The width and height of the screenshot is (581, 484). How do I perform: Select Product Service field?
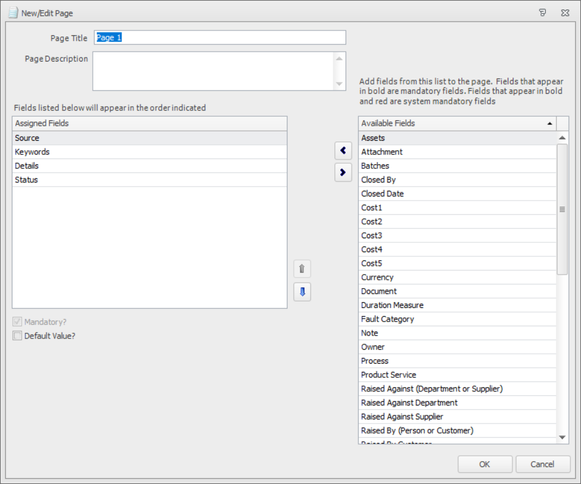(x=457, y=375)
